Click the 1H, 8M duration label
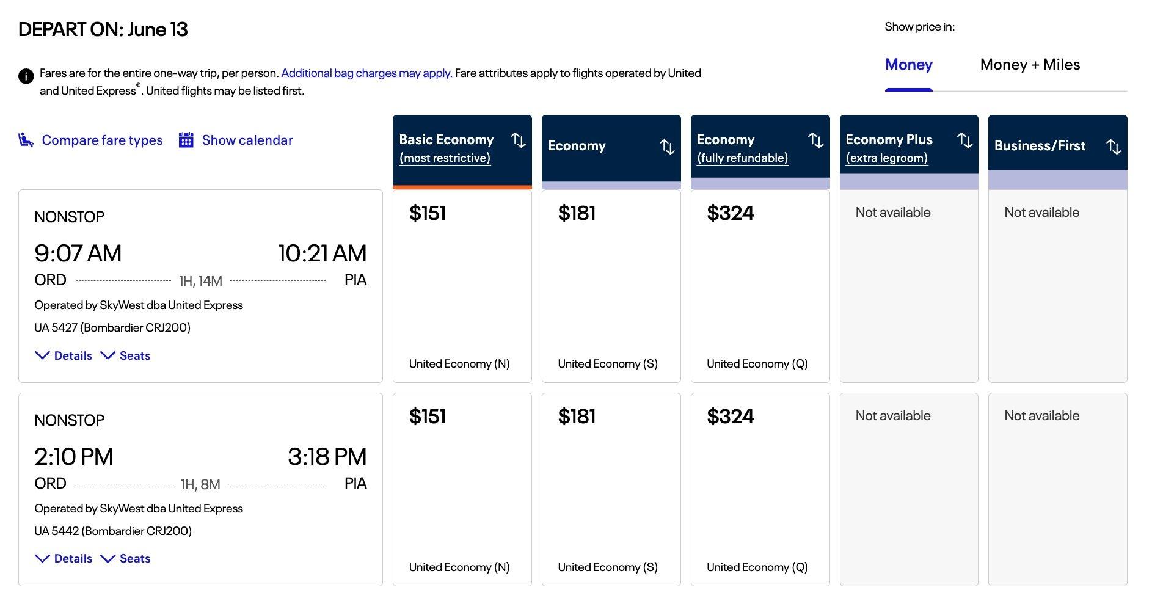The image size is (1152, 590). (200, 484)
